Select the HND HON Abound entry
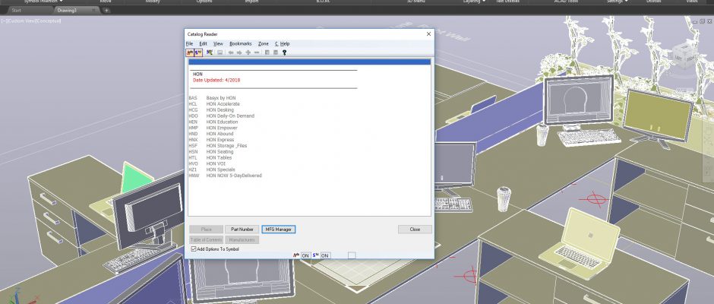 pos(211,134)
